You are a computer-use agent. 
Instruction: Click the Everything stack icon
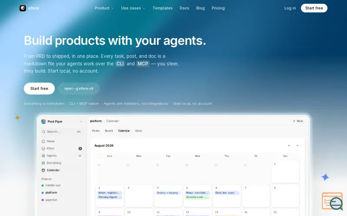(43, 163)
